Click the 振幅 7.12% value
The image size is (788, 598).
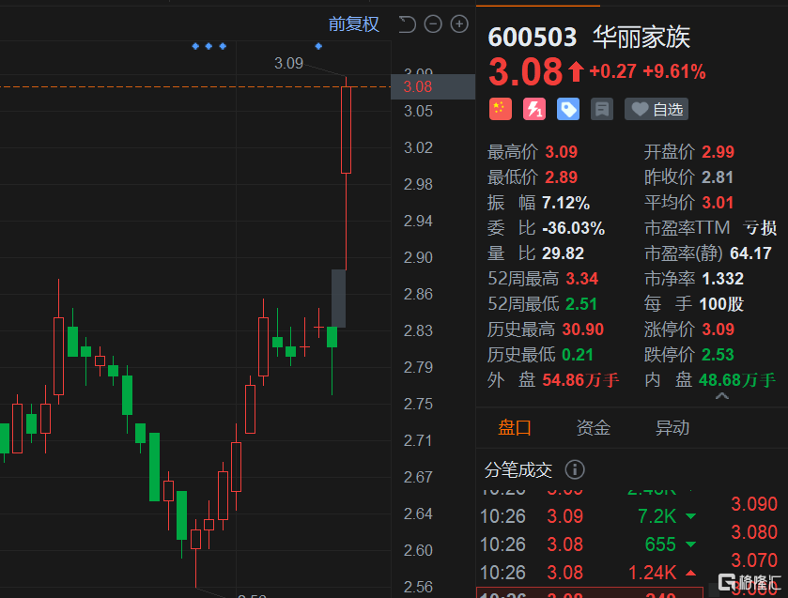tap(565, 203)
